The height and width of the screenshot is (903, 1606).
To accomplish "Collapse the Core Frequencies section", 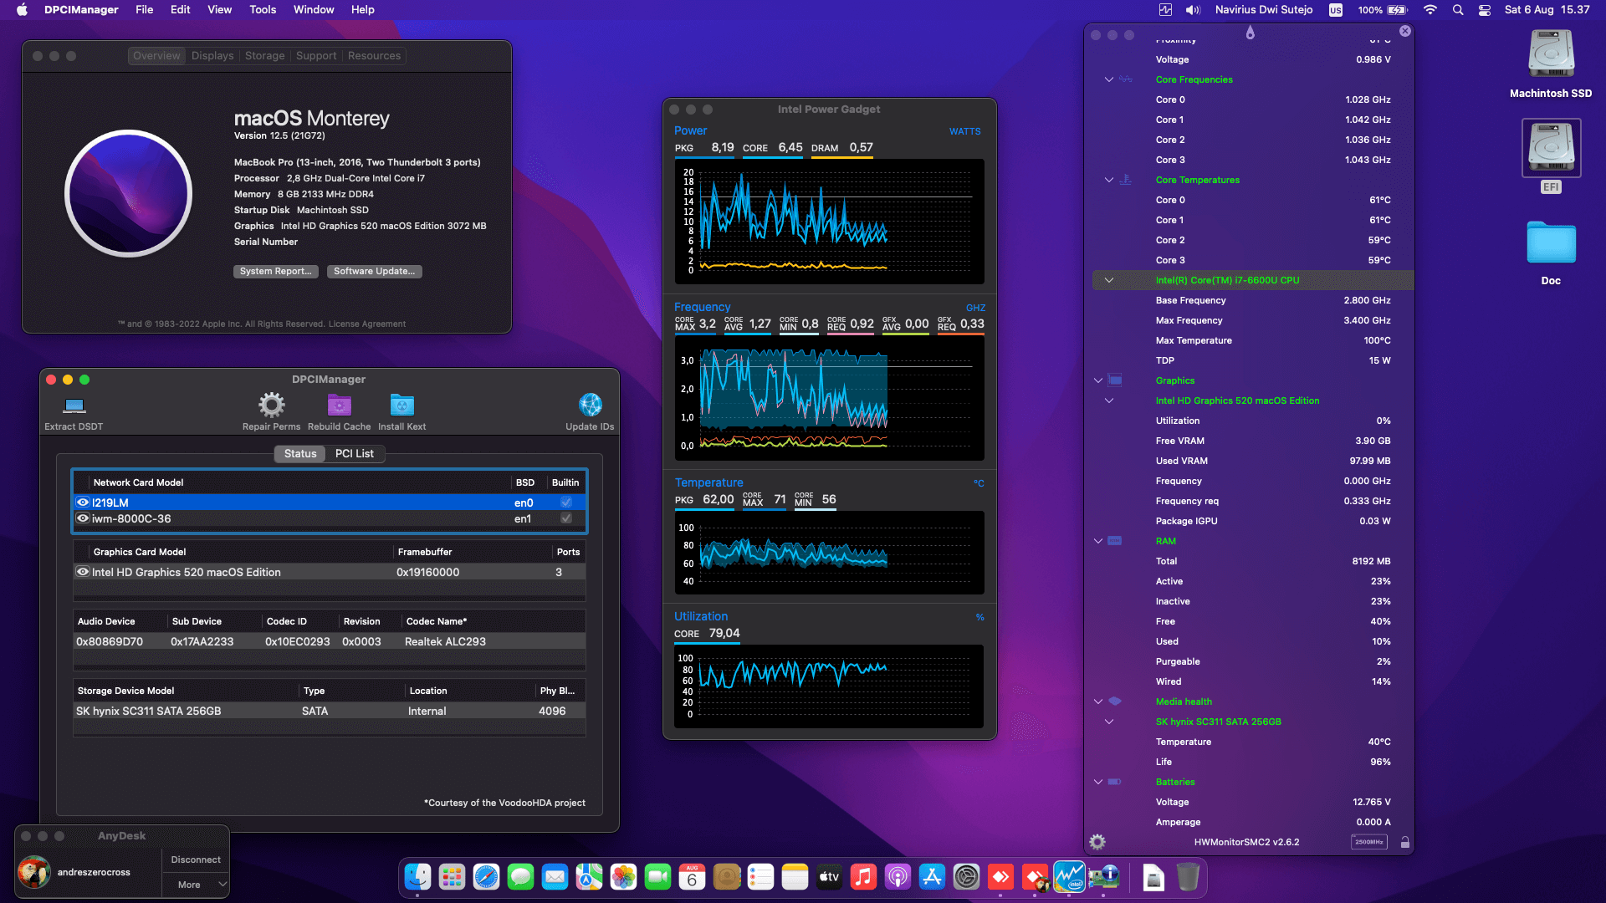I will pos(1109,79).
